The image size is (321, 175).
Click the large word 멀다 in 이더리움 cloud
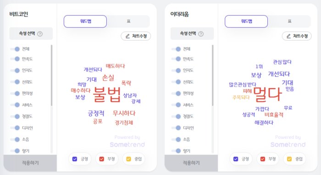click(267, 95)
